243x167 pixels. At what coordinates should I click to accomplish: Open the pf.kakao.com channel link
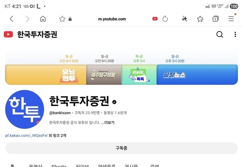[26, 135]
